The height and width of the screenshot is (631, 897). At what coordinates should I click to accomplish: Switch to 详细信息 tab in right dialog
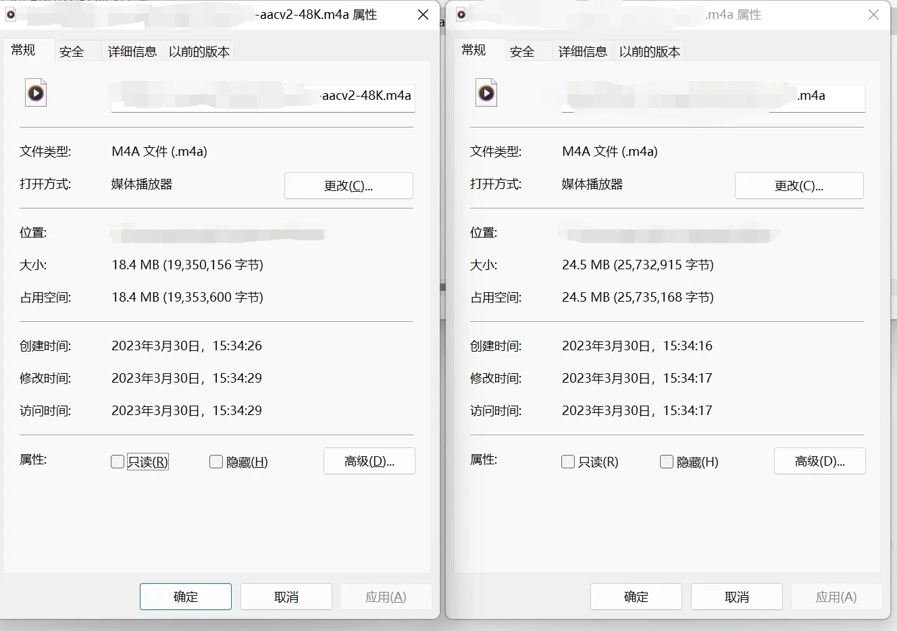click(582, 51)
